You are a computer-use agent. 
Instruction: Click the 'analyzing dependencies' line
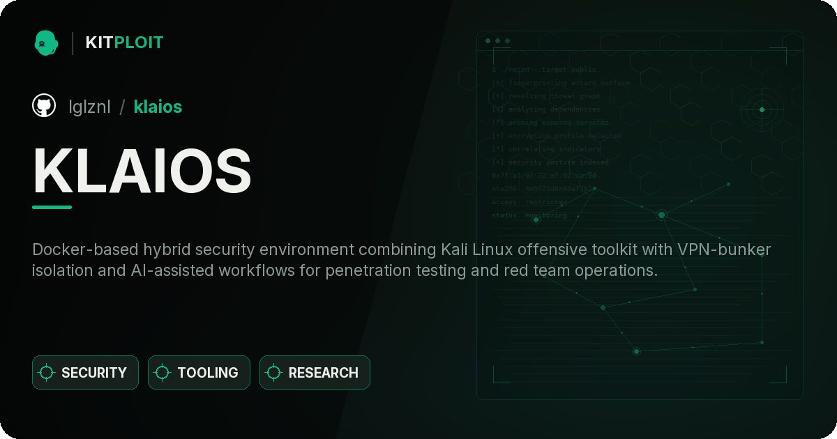point(546,109)
